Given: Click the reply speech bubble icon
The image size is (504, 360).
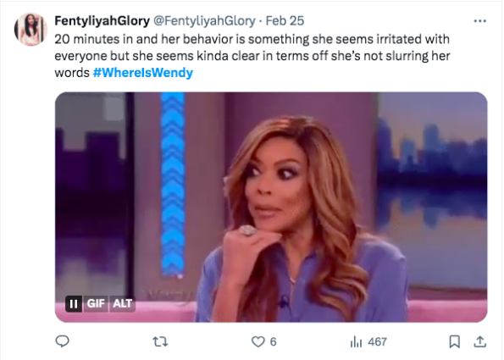Looking at the screenshot, I should point(63,341).
